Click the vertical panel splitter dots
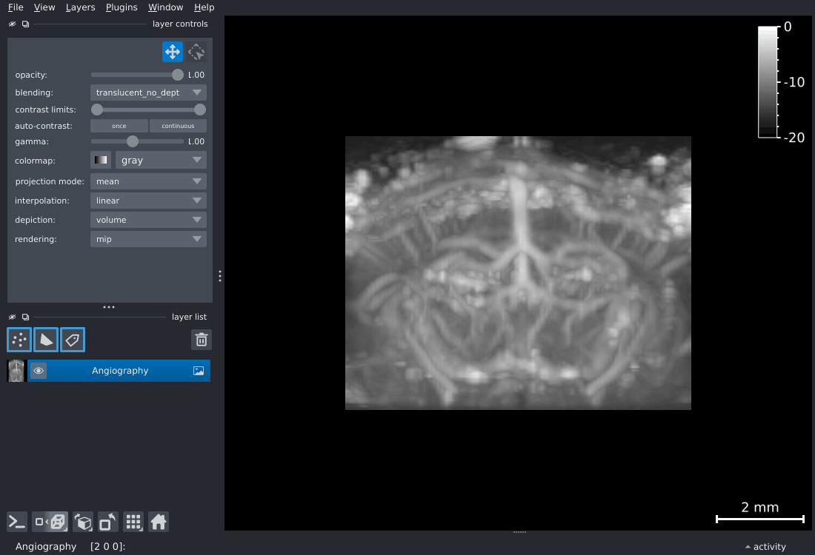Image resolution: width=815 pixels, height=555 pixels. 220,276
